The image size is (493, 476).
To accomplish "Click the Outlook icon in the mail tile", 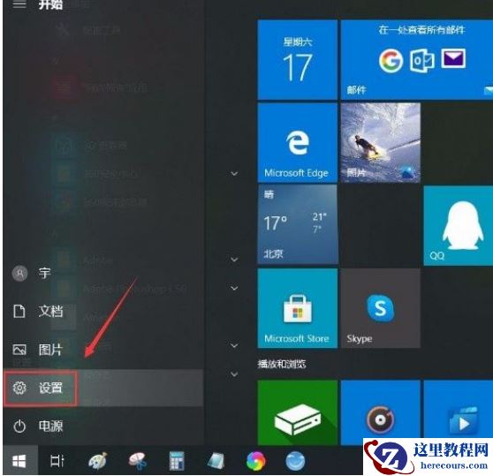I will point(422,60).
